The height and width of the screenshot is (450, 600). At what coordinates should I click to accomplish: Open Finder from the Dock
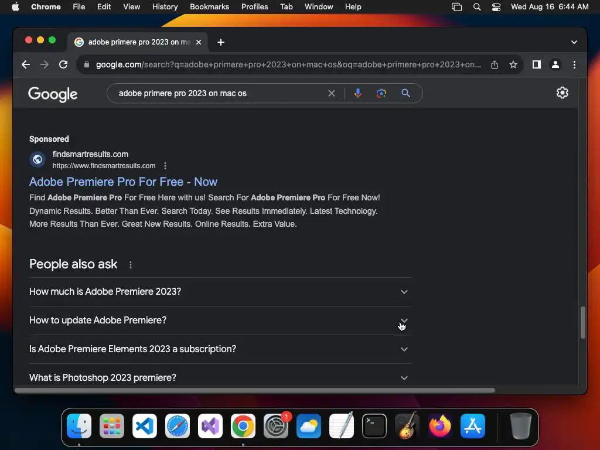(x=79, y=426)
